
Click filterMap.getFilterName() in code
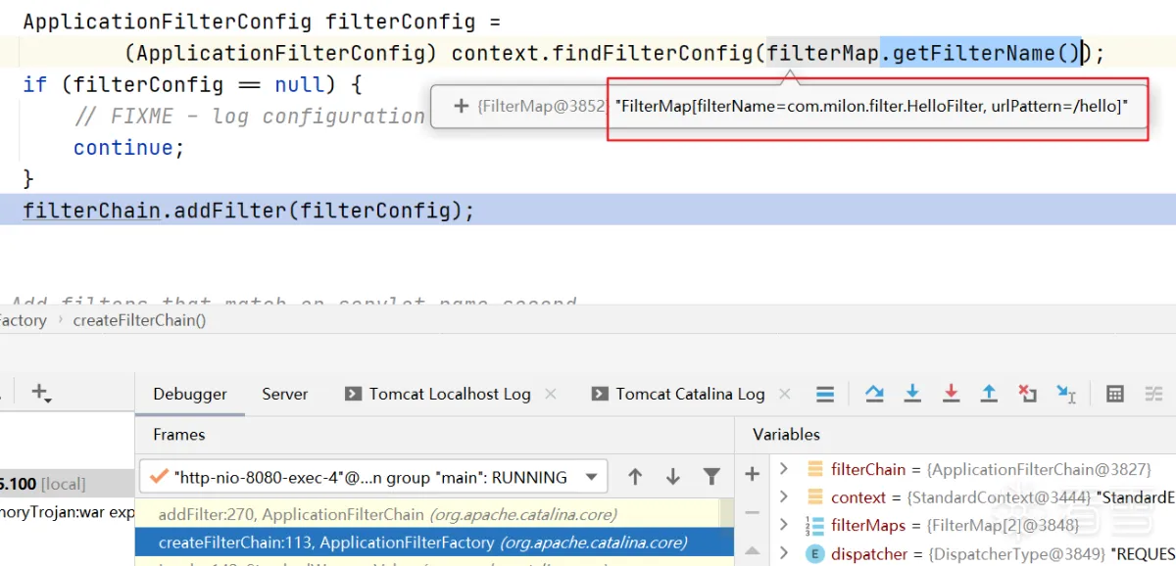tap(923, 53)
